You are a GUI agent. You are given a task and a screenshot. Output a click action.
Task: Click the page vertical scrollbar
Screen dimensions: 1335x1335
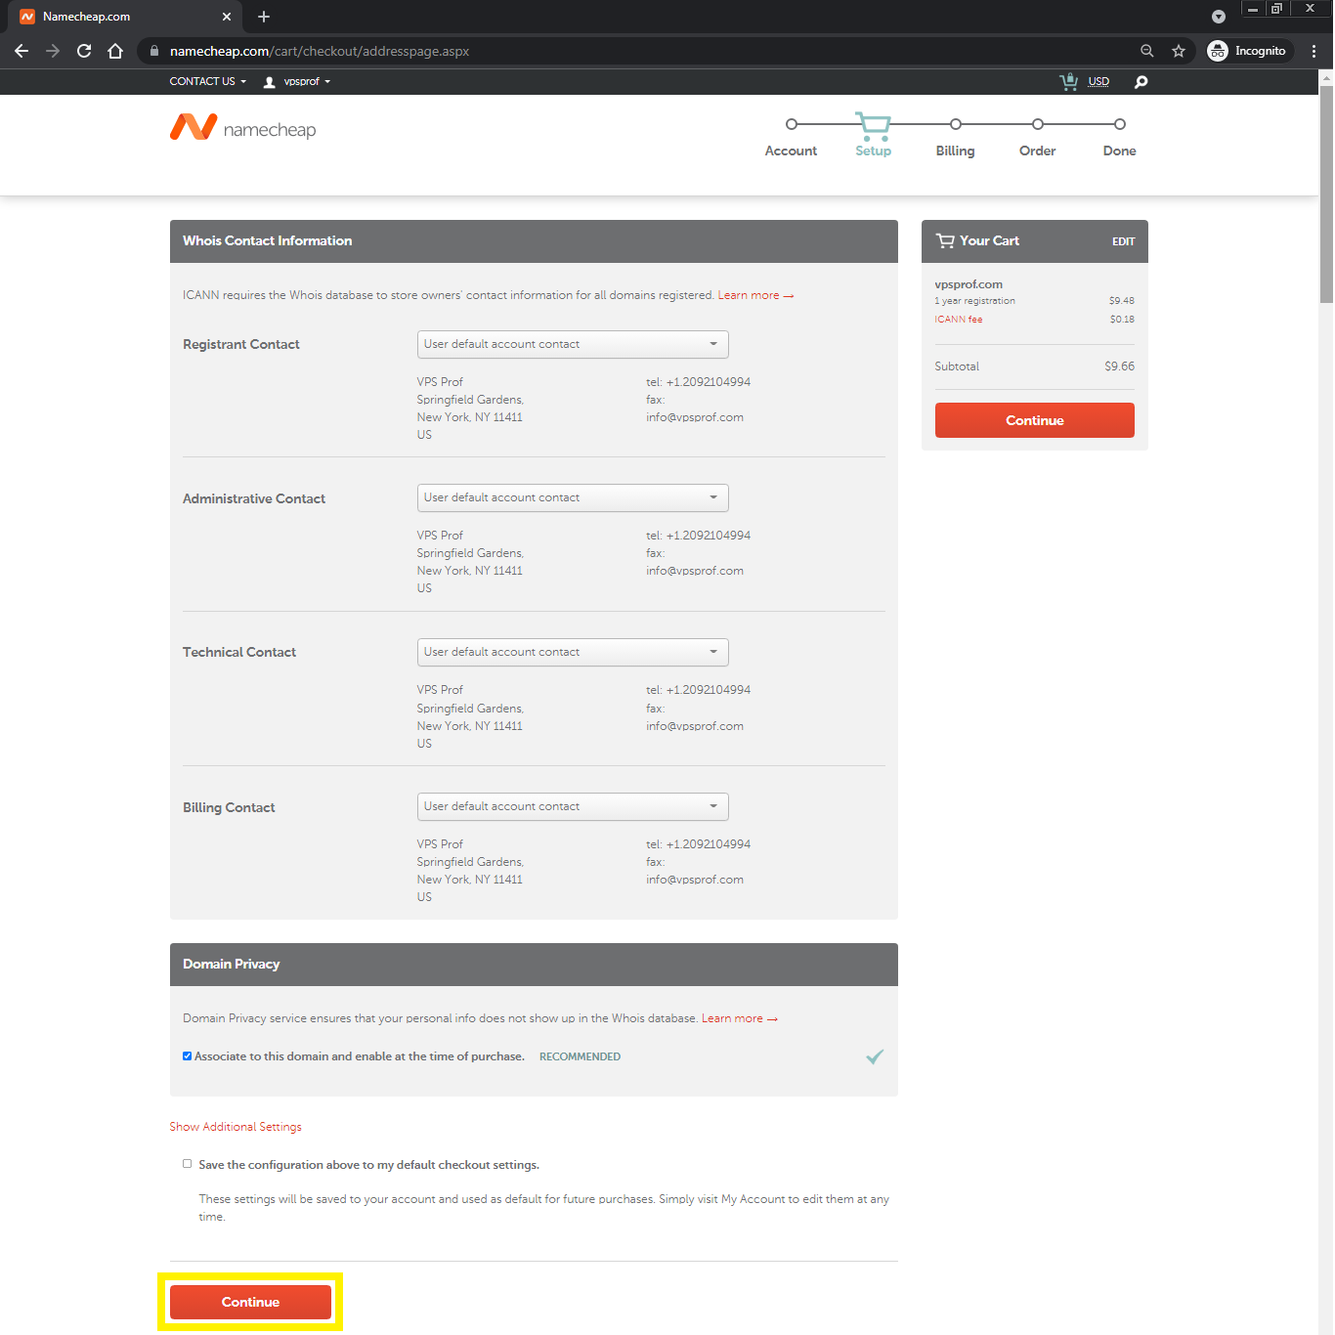[x=1326, y=195]
